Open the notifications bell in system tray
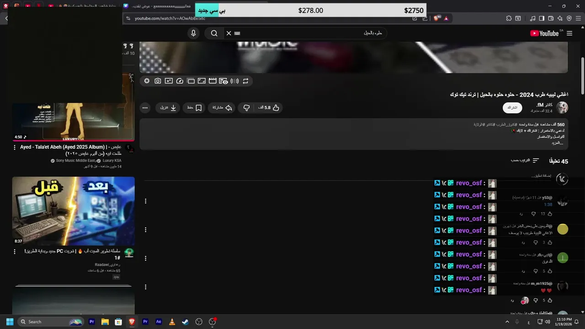This screenshot has width=585, height=329. [x=577, y=322]
